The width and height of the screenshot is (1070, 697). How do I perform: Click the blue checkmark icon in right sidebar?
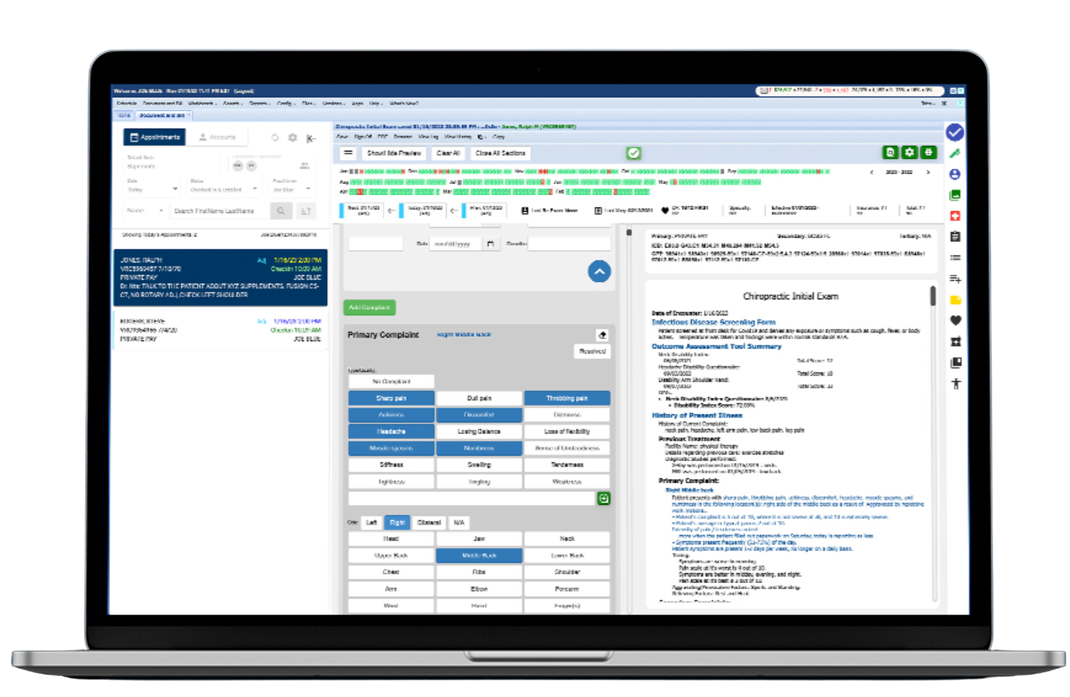pos(954,132)
